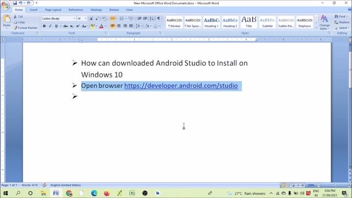The image size is (352, 198).
Task: Open Firefox from the taskbar
Action: (107, 193)
